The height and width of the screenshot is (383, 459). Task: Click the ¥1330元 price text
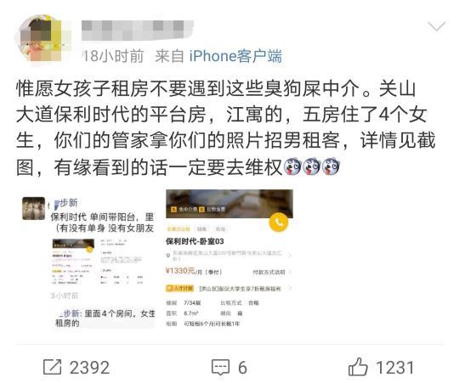click(180, 271)
